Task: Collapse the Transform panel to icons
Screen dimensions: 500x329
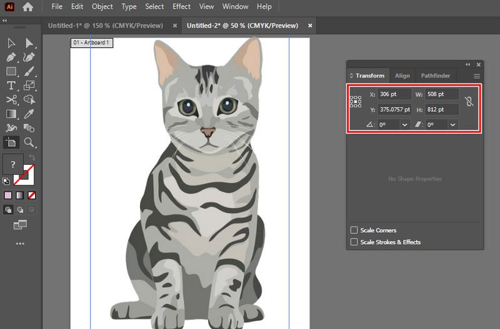Action: 467,64
